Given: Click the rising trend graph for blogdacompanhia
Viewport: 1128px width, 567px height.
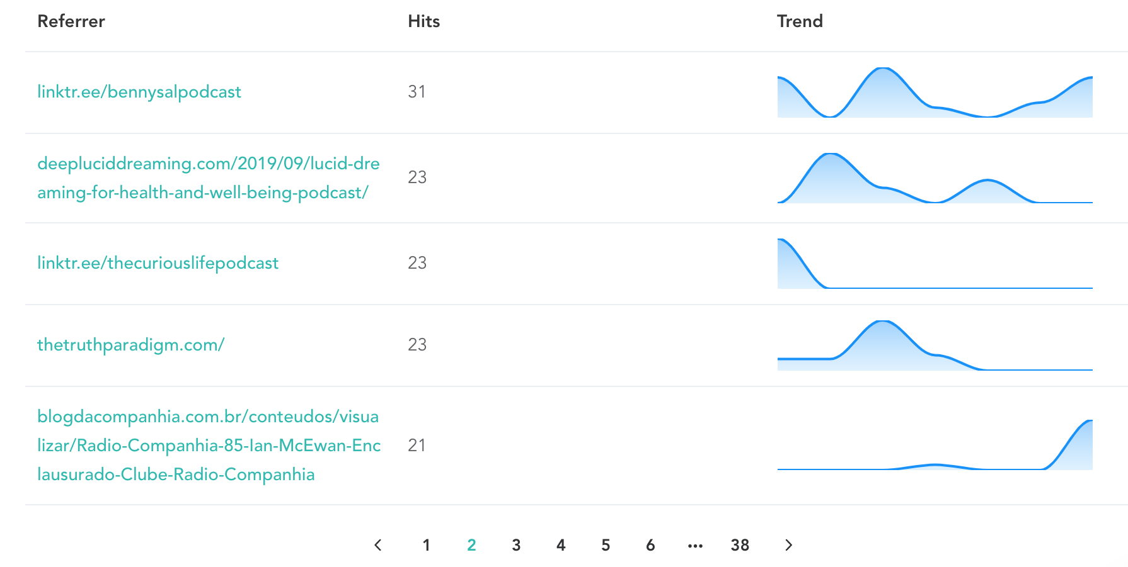Looking at the screenshot, I should [935, 447].
